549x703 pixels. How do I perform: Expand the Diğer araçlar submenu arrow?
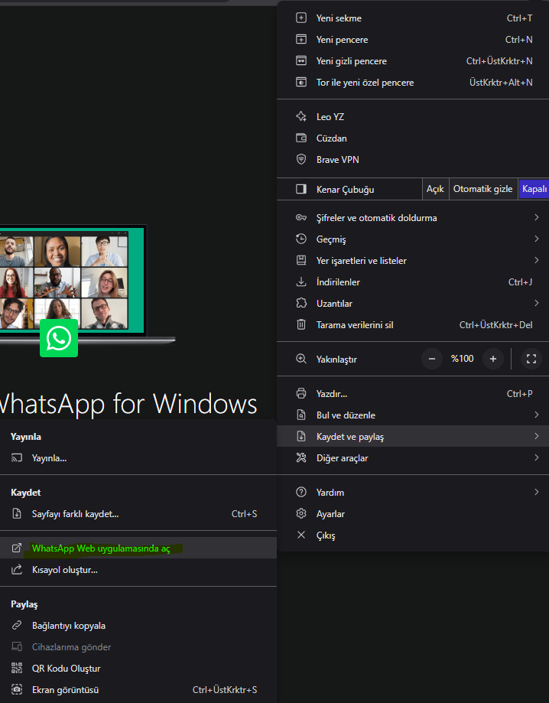click(x=537, y=457)
